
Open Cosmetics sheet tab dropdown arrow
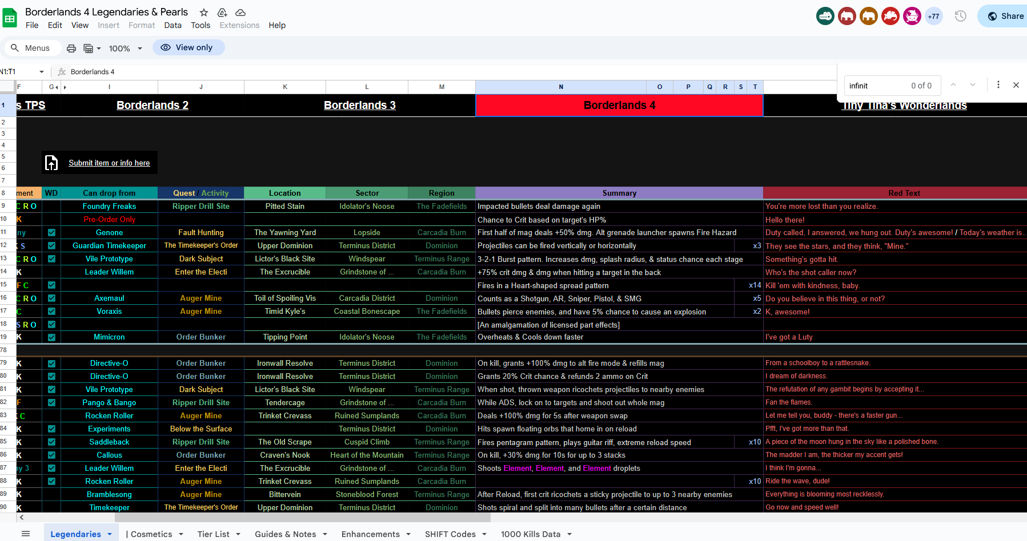(x=180, y=534)
